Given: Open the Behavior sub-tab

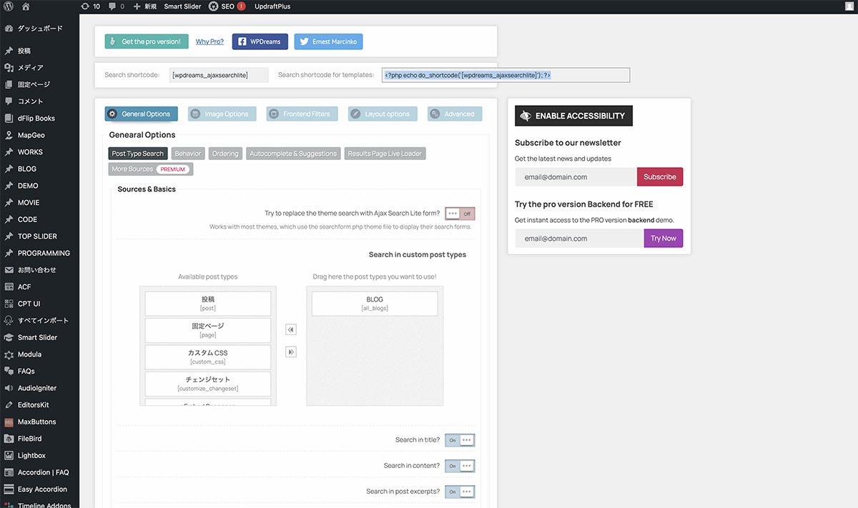Looking at the screenshot, I should pyautogui.click(x=188, y=154).
